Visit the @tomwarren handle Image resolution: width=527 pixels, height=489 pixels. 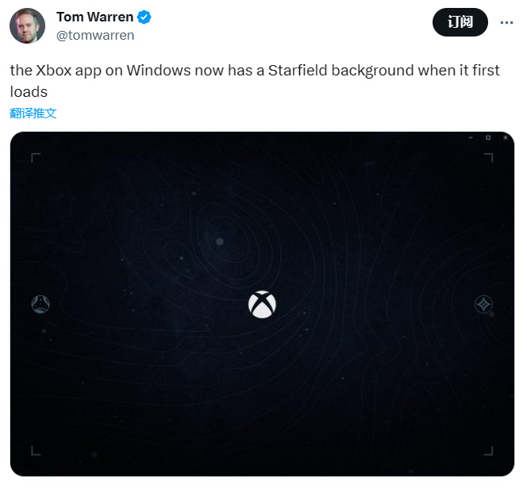(95, 35)
